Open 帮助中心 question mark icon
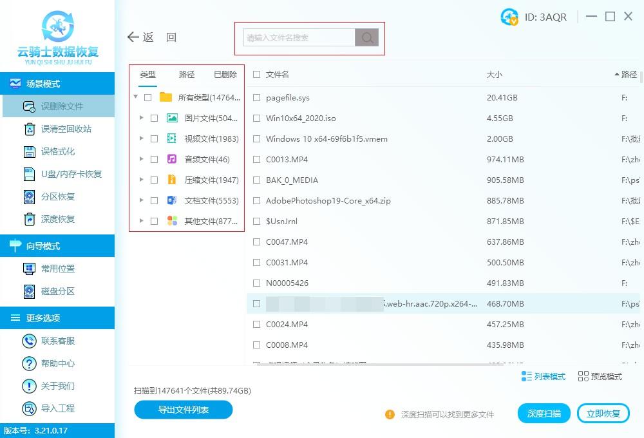This screenshot has width=644, height=438. click(29, 364)
